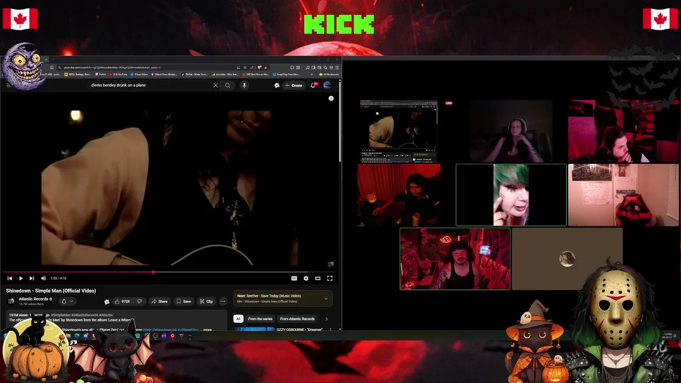Open Atlantic Records channel avatar
Viewport: 681px width, 383px height.
pos(11,301)
